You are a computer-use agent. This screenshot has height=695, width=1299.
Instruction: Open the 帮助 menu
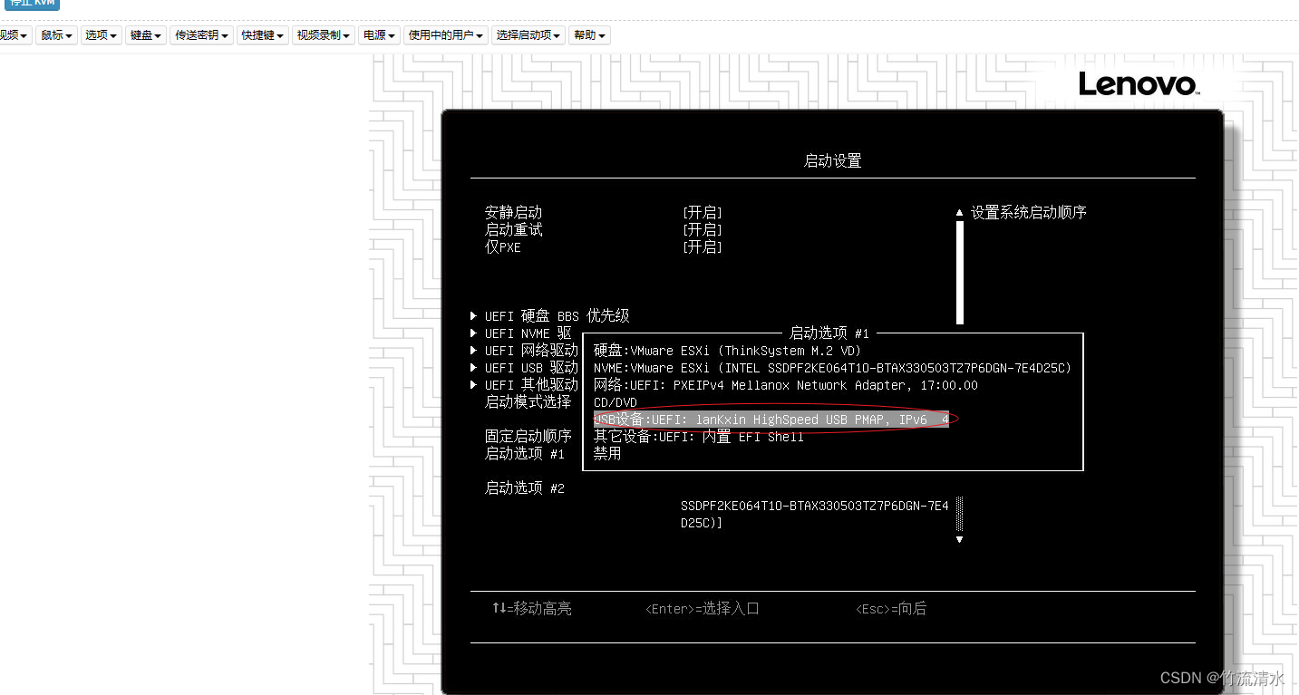[589, 35]
